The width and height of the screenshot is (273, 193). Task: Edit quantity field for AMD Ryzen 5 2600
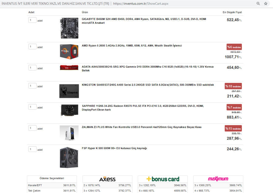(x=32, y=46)
